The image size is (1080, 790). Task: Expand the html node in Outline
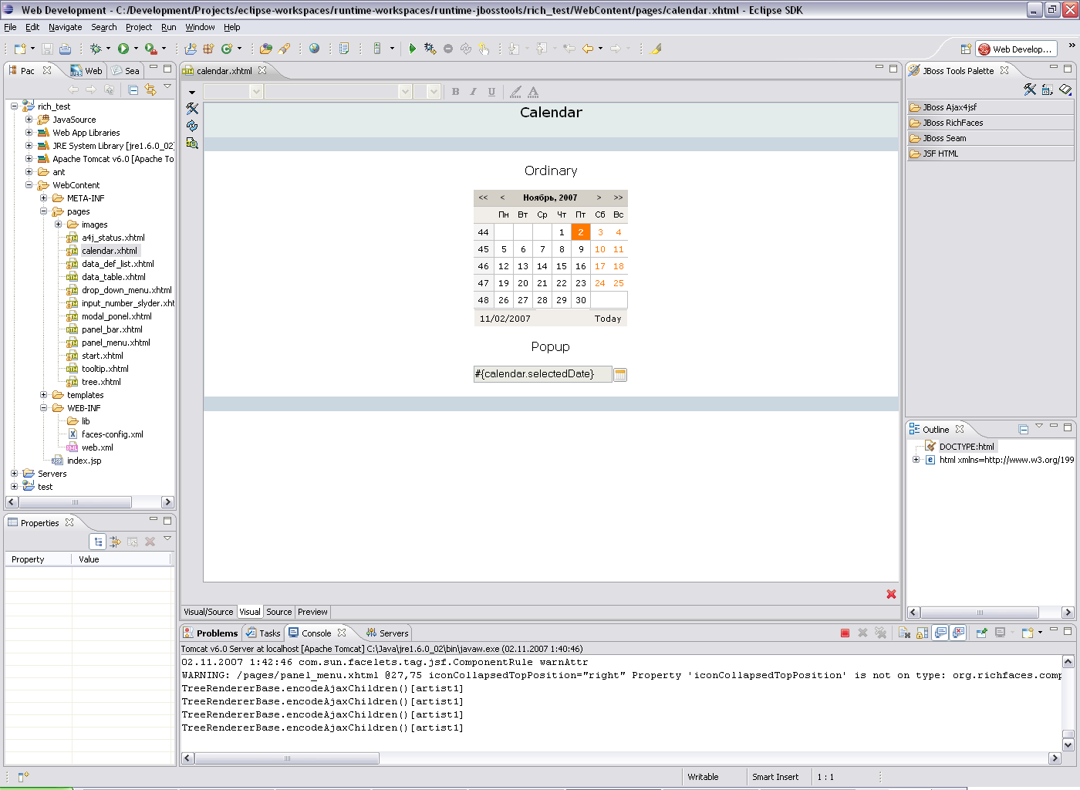(x=916, y=460)
